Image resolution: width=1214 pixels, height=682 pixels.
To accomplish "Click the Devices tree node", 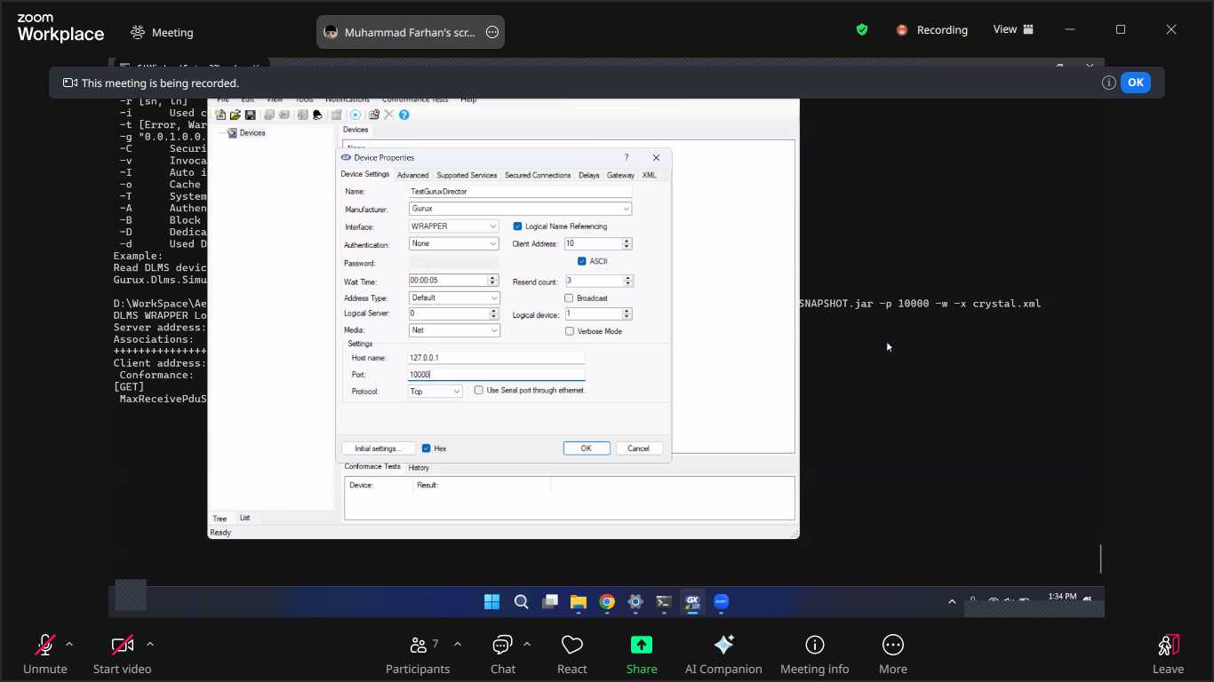I will pos(246,133).
